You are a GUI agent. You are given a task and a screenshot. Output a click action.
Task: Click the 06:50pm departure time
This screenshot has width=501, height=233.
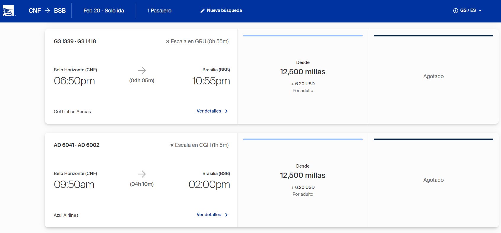tap(74, 81)
